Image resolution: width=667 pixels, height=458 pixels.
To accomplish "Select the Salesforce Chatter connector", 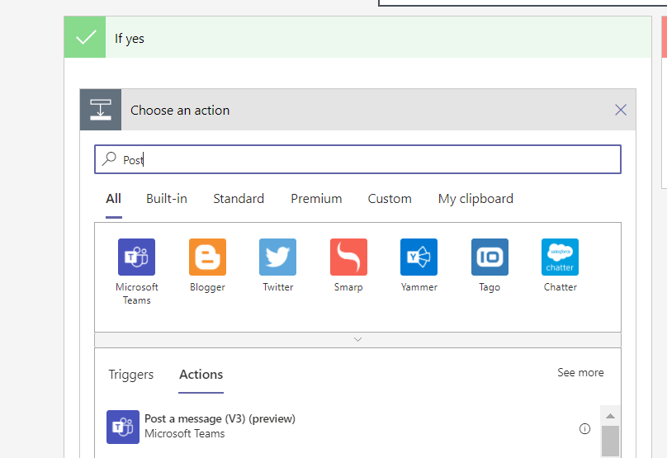I will tap(560, 257).
